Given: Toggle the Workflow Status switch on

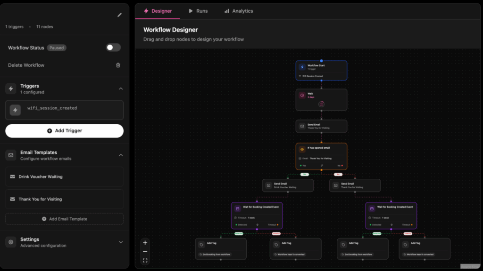Looking at the screenshot, I should [113, 48].
